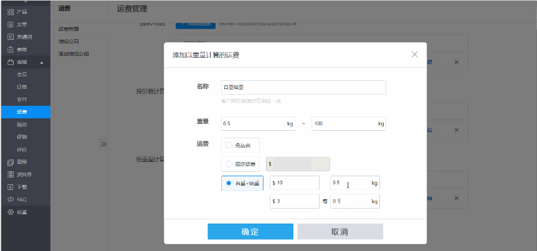Select the 首重+续重 radio option
The image size is (537, 251).
coord(229,183)
